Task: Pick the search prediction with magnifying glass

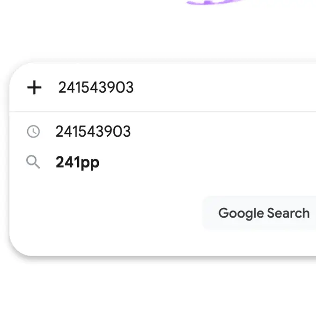Action: [x=78, y=162]
